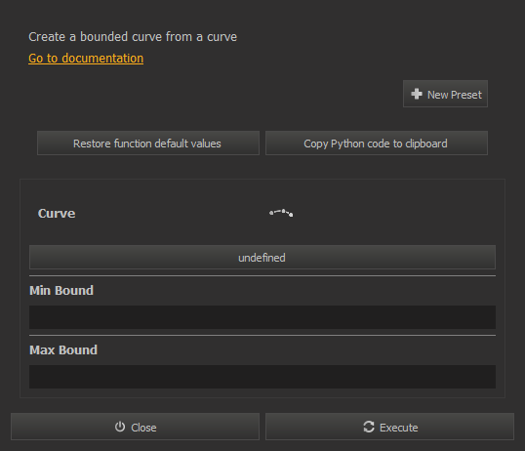525x451 pixels.
Task: Focus the Max Bound input field
Action: tap(262, 377)
